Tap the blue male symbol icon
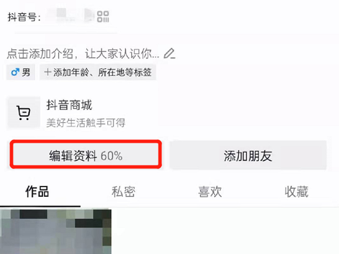 click(15, 72)
